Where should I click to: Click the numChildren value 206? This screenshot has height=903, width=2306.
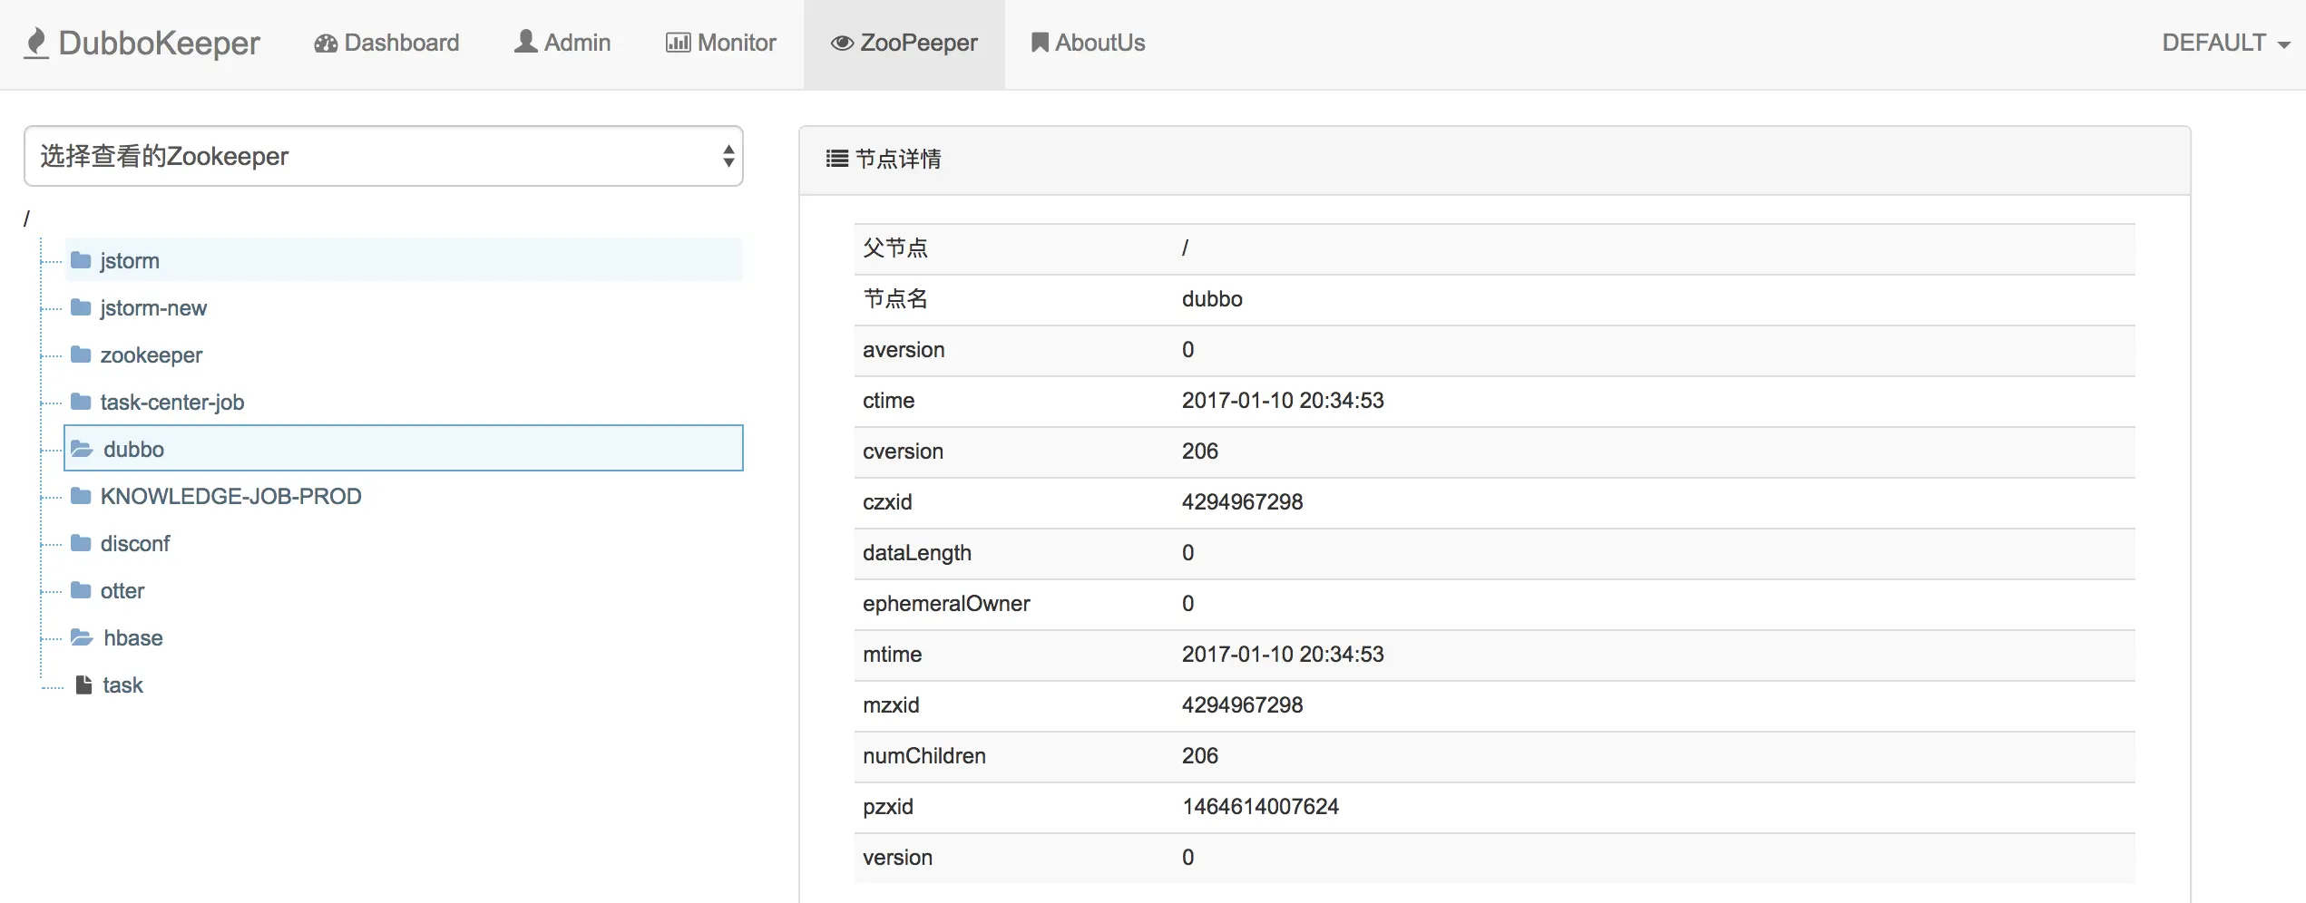1199,756
